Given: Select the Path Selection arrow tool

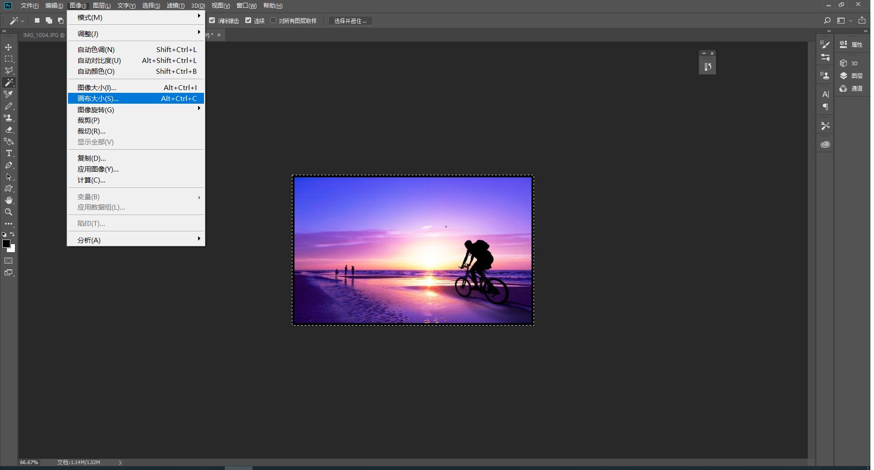Looking at the screenshot, I should (x=9, y=177).
